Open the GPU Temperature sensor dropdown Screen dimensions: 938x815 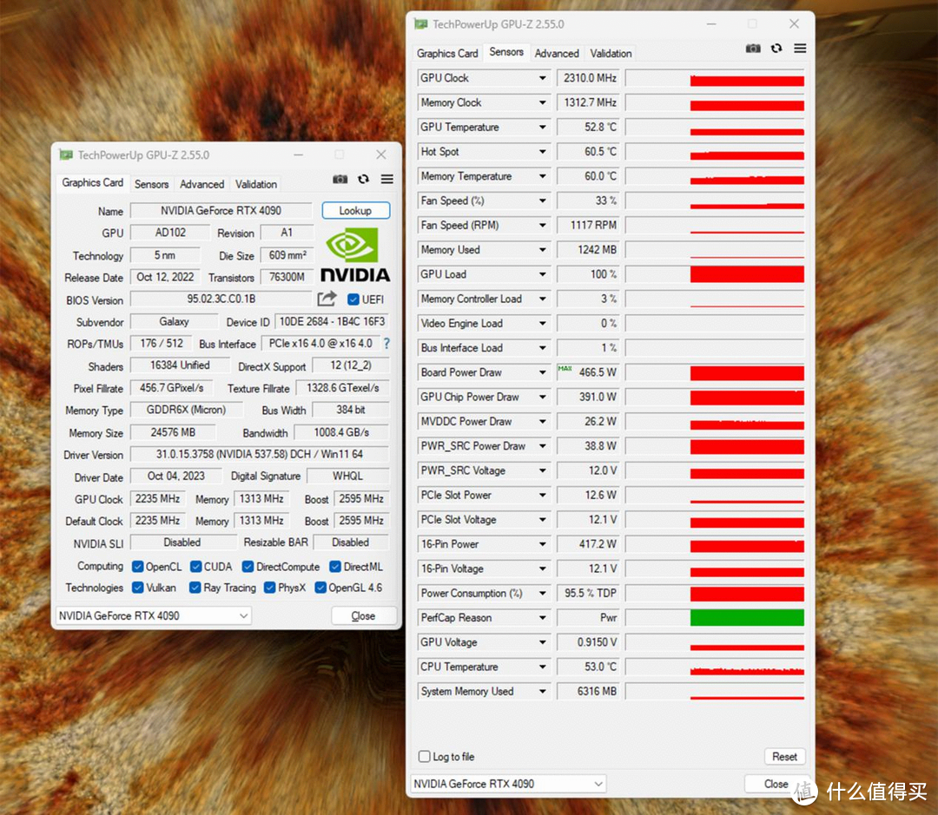click(x=543, y=127)
